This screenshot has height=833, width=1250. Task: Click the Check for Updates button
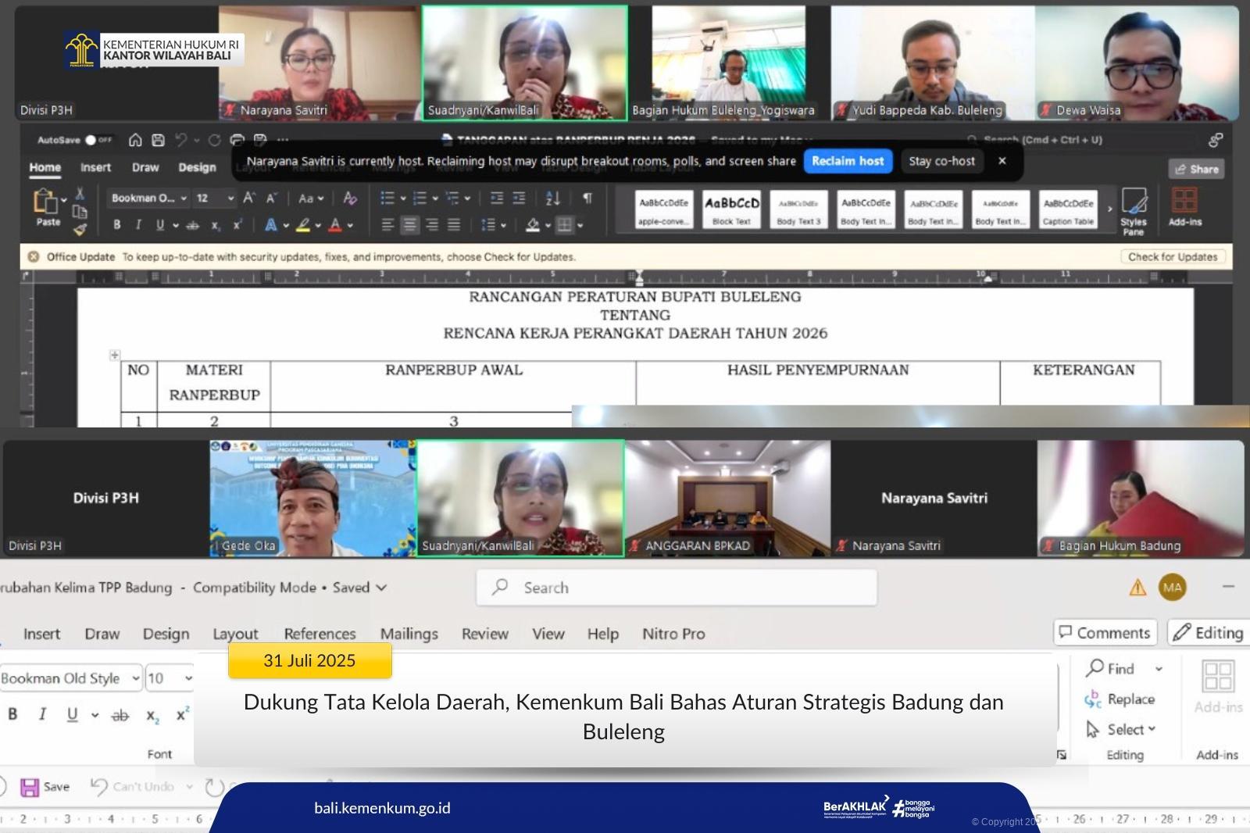1172,256
